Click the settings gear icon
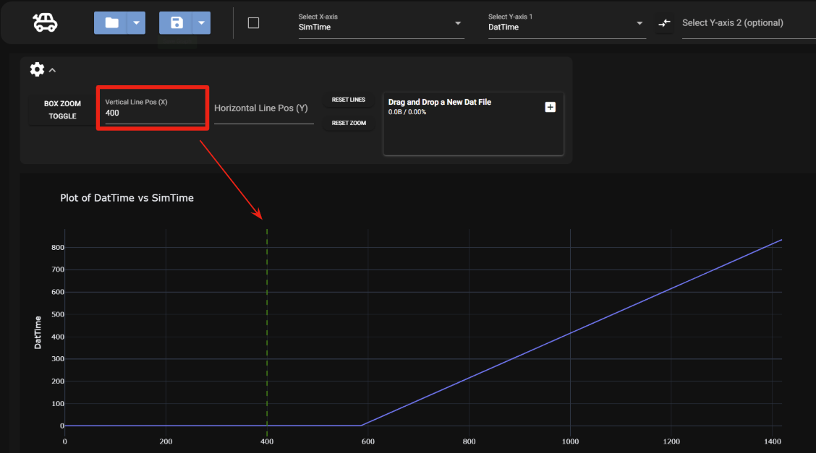The width and height of the screenshot is (816, 453). pos(37,69)
